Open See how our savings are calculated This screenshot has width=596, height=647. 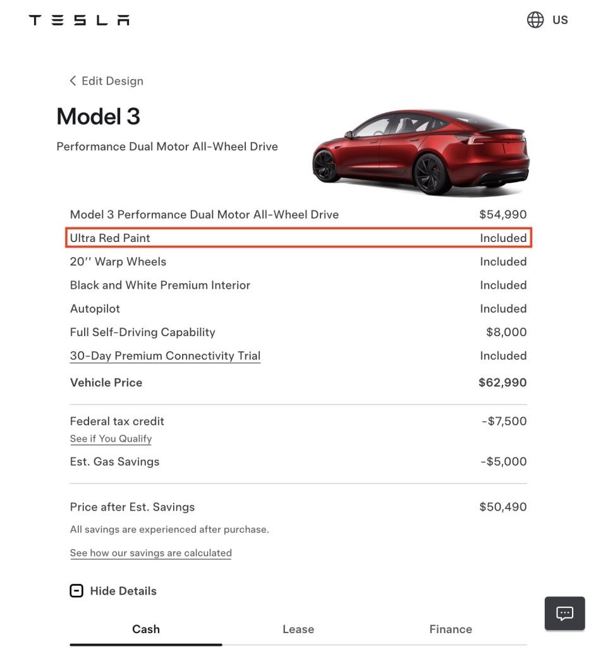click(150, 553)
